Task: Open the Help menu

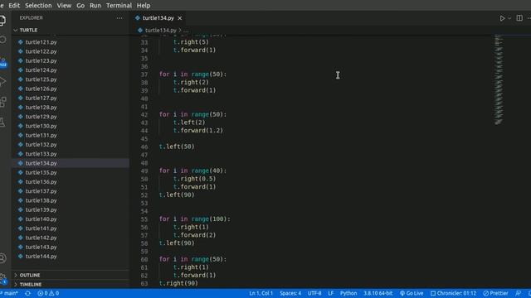Action: point(144,6)
